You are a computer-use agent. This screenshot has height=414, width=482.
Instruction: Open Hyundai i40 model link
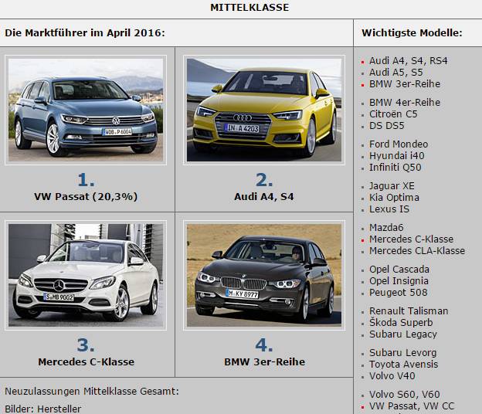pos(396,156)
